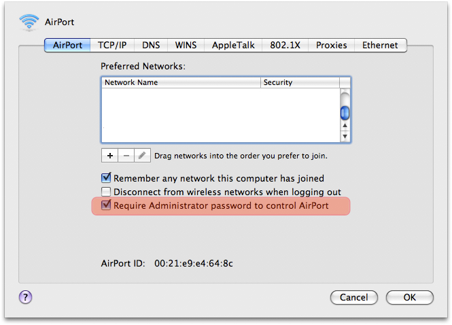Viewport: 452px width, 325px height.
Task: Open help with the question mark icon
Action: (x=25, y=297)
